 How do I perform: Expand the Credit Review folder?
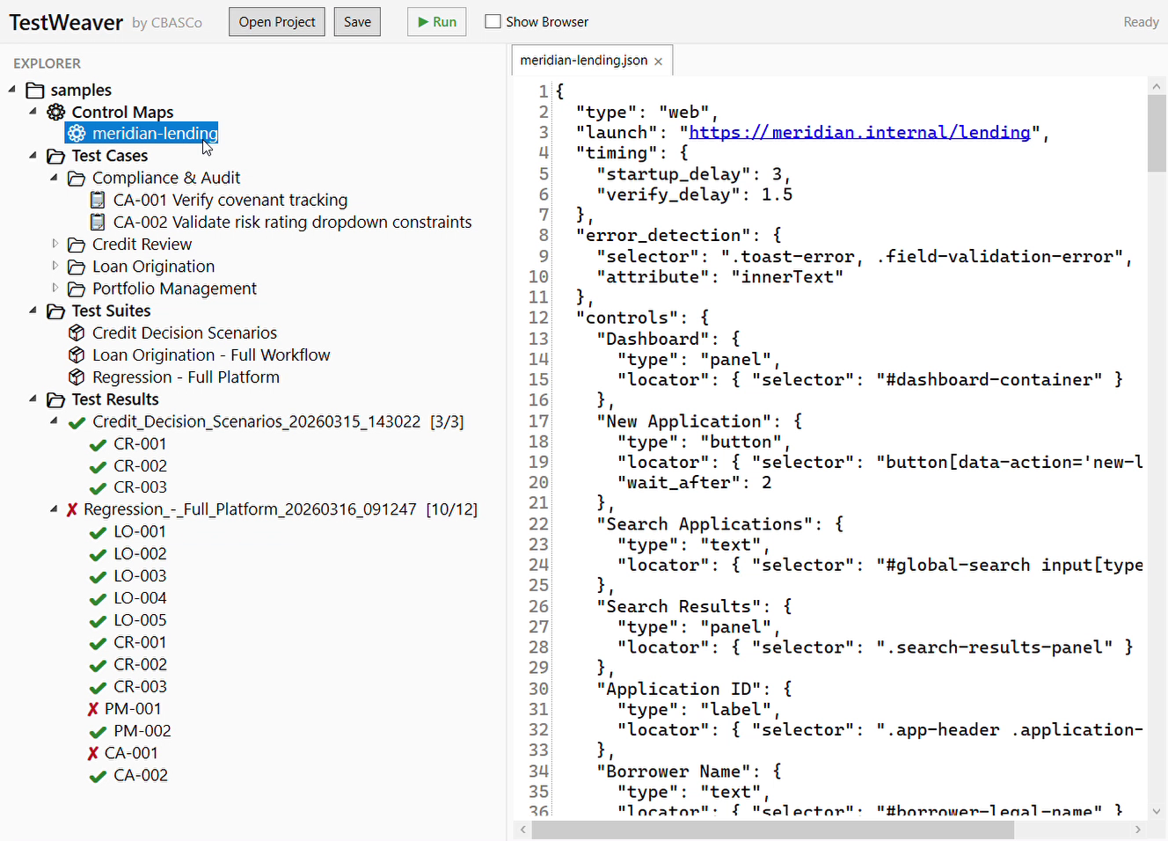click(x=55, y=244)
